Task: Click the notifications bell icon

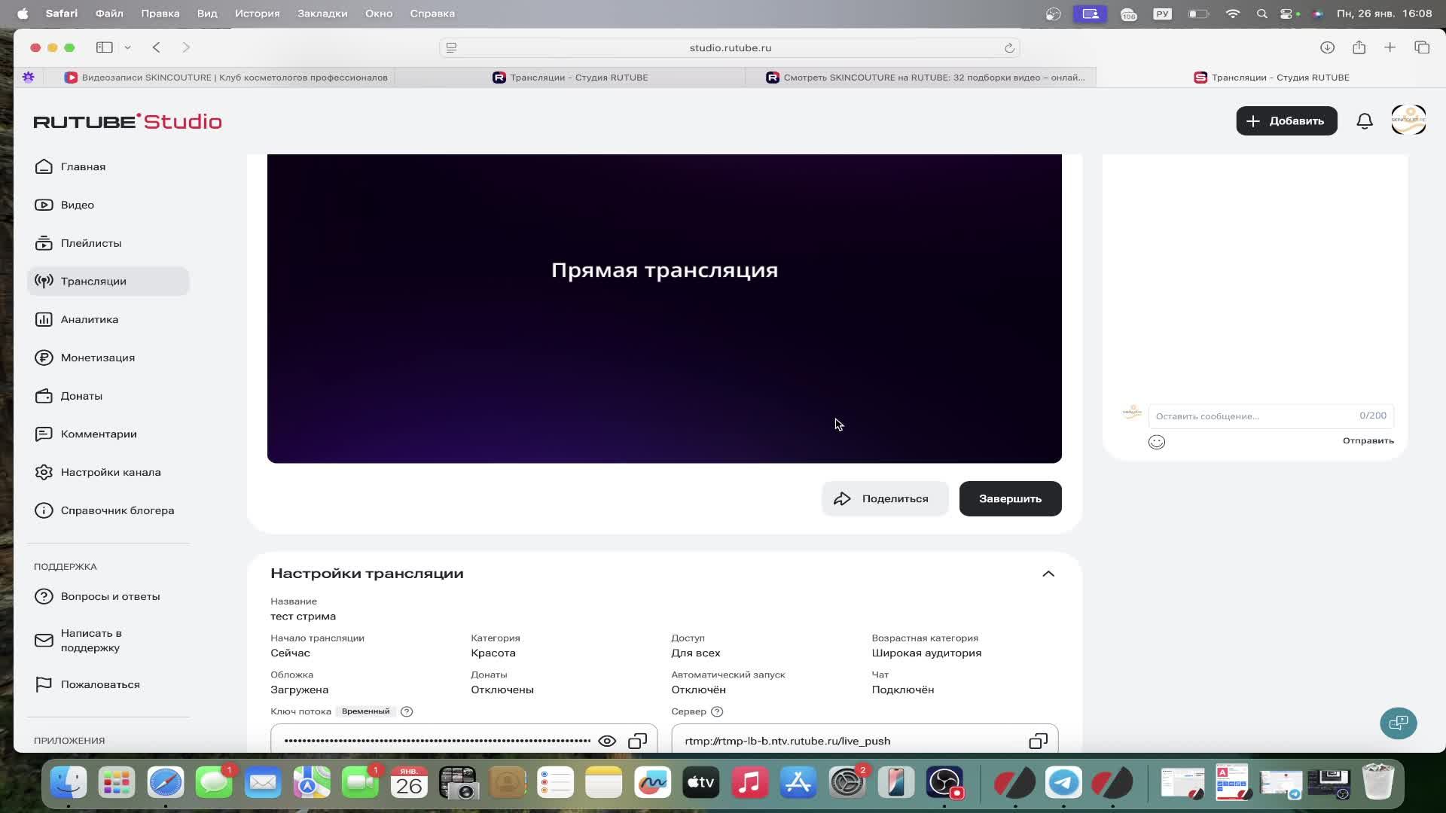Action: 1365,121
